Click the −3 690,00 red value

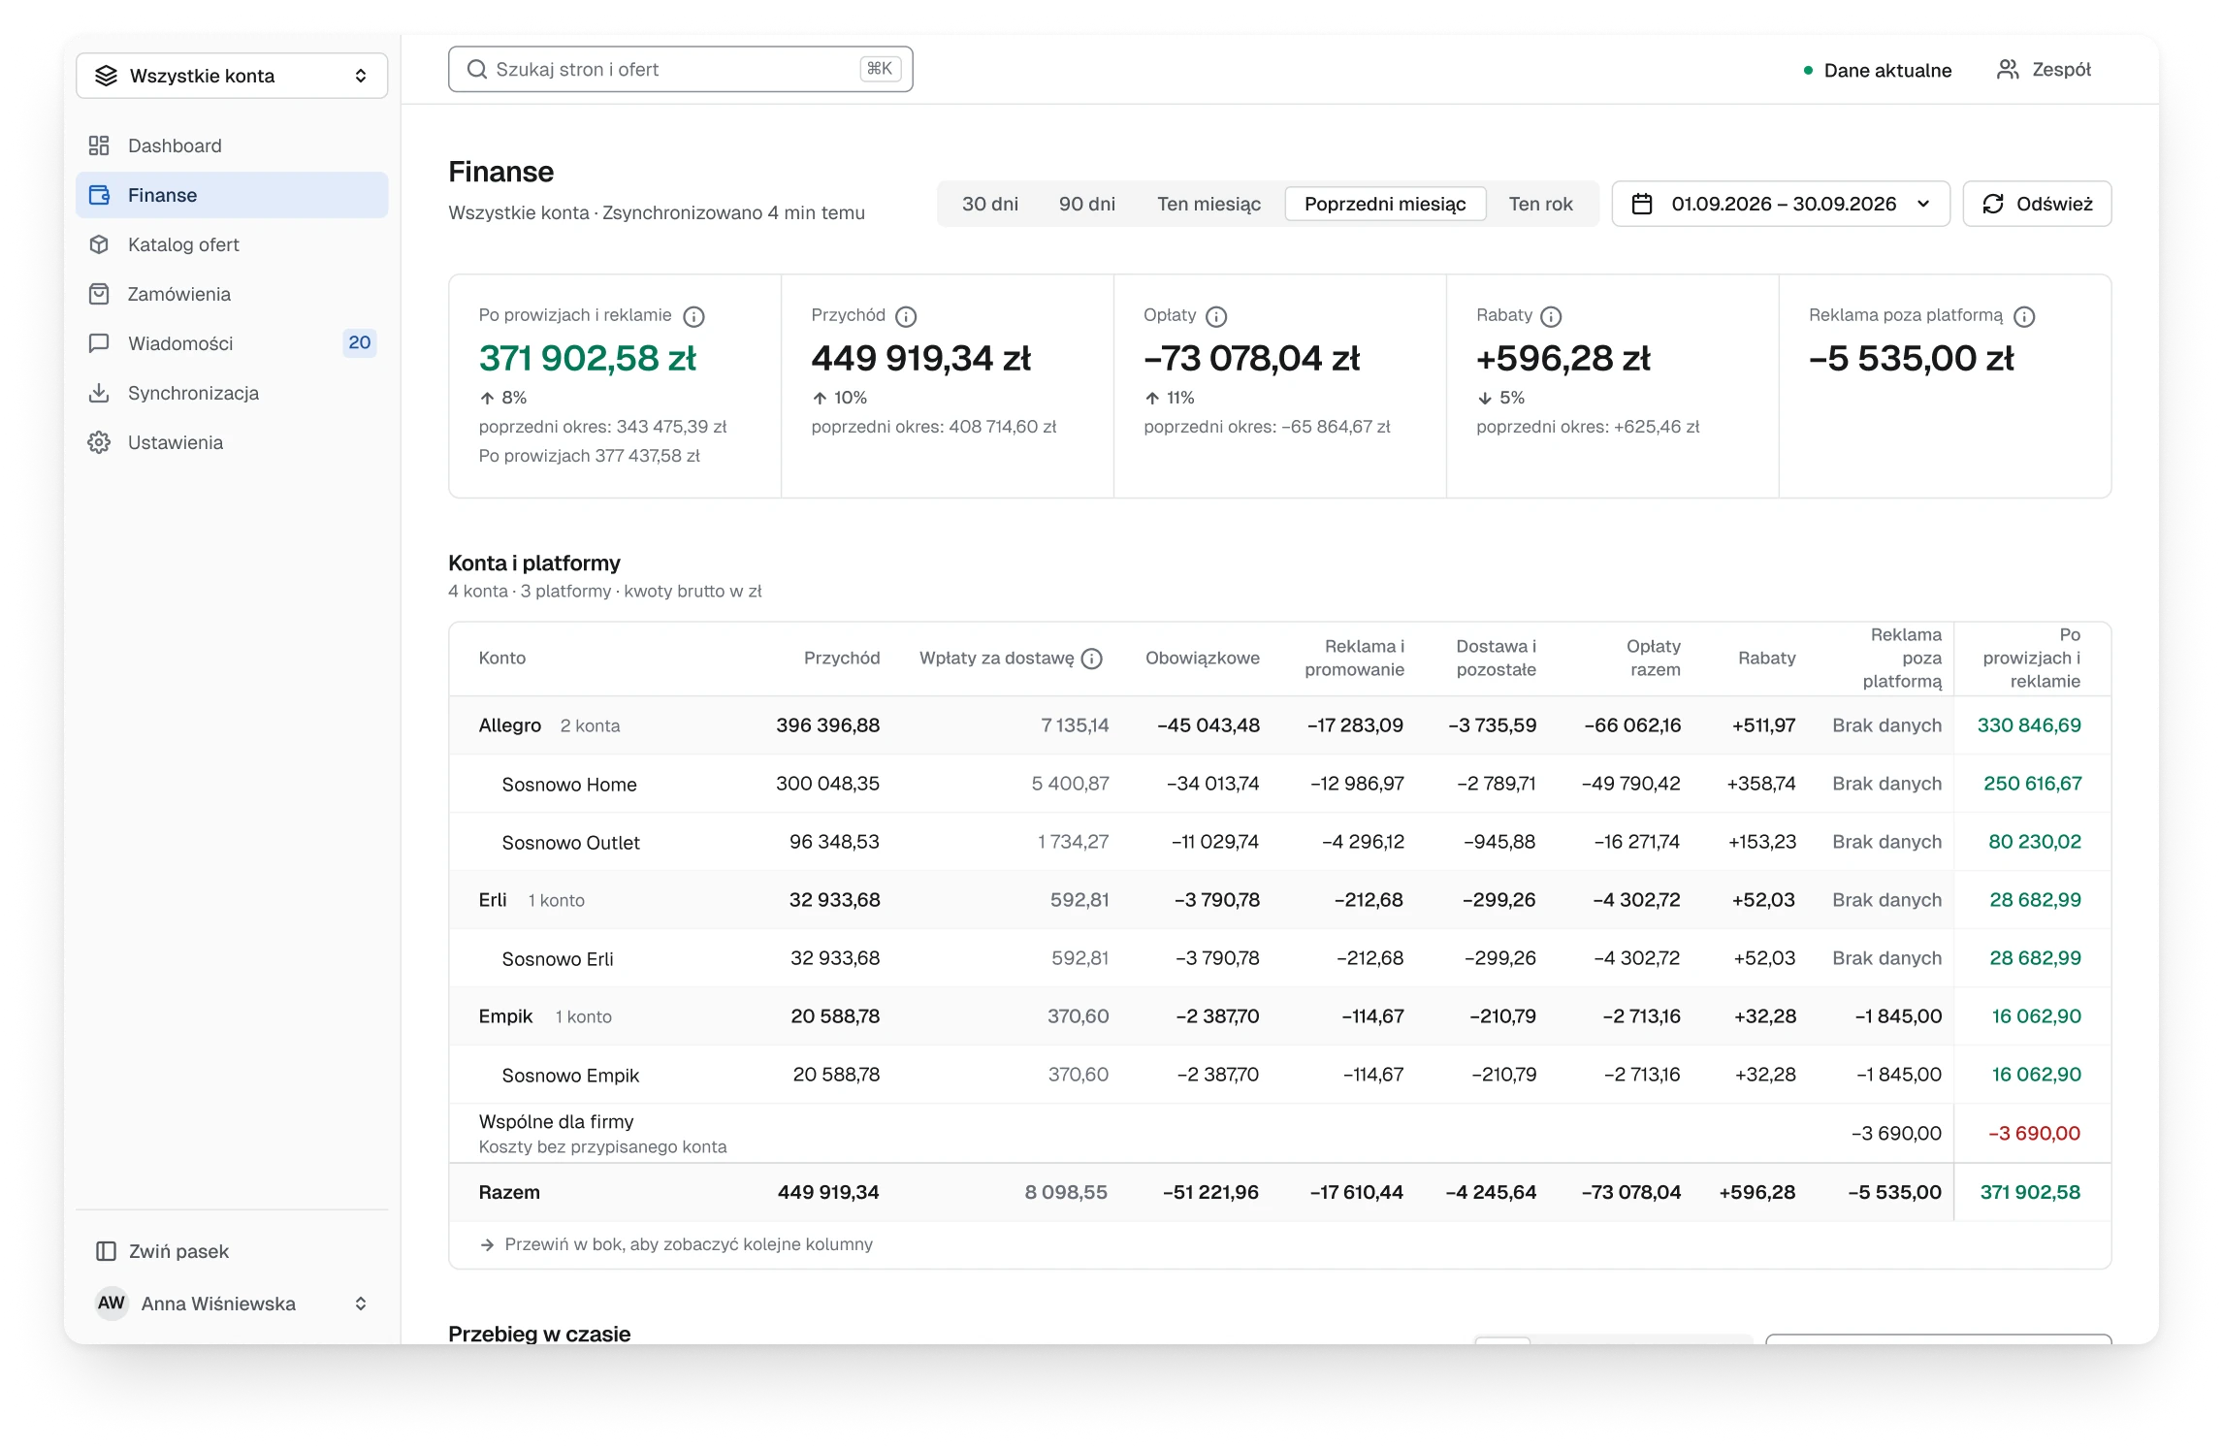pos(2034,1134)
